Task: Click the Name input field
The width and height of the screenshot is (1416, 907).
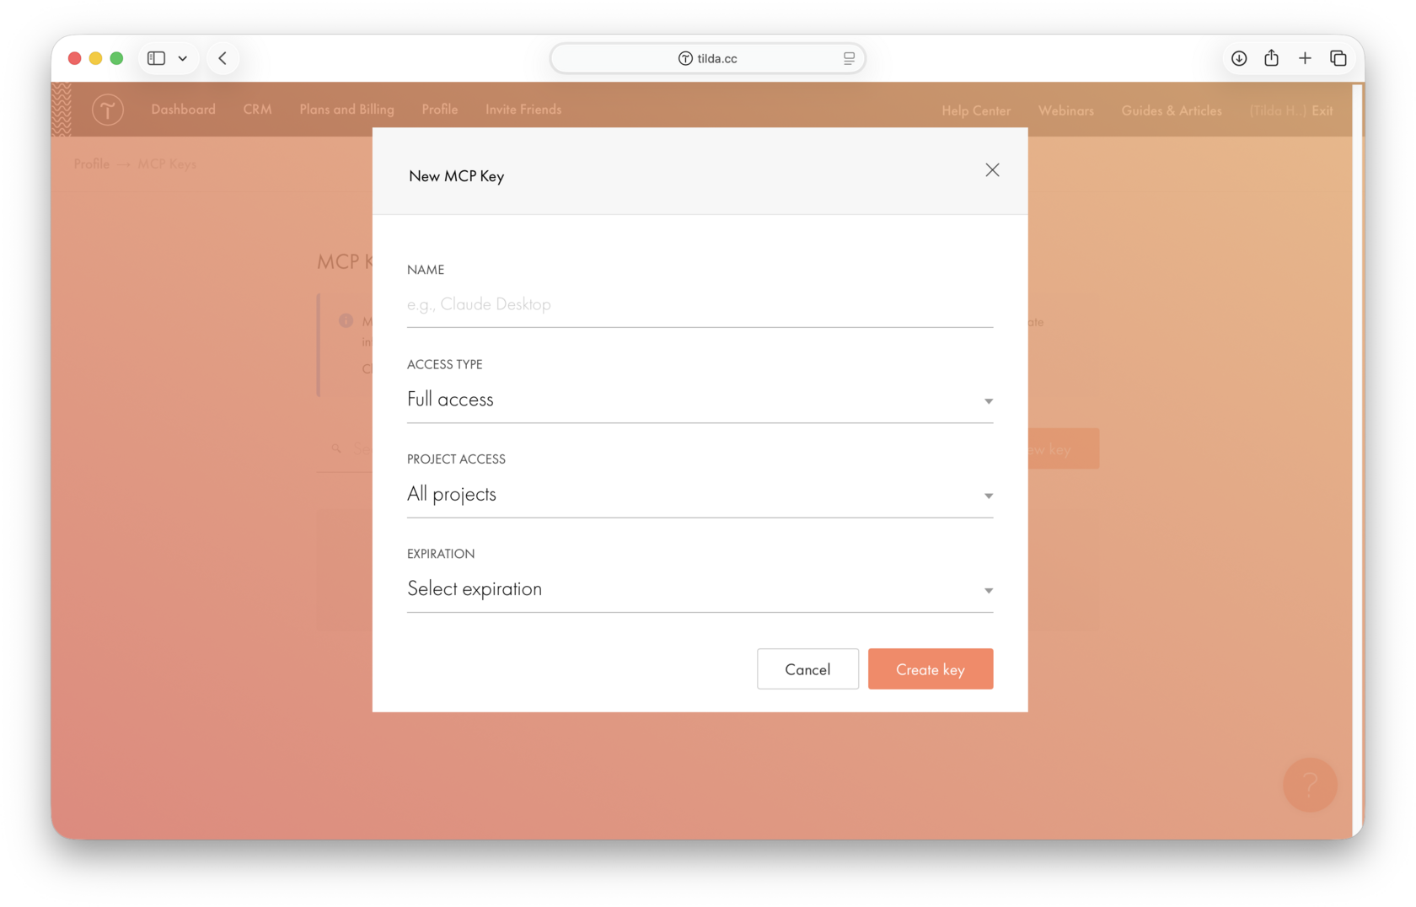Action: click(700, 304)
